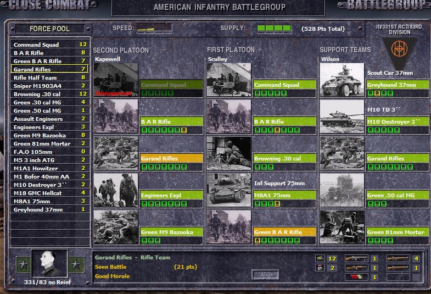Select the Greyhound scout car photo
431x294 pixels.
point(342,80)
